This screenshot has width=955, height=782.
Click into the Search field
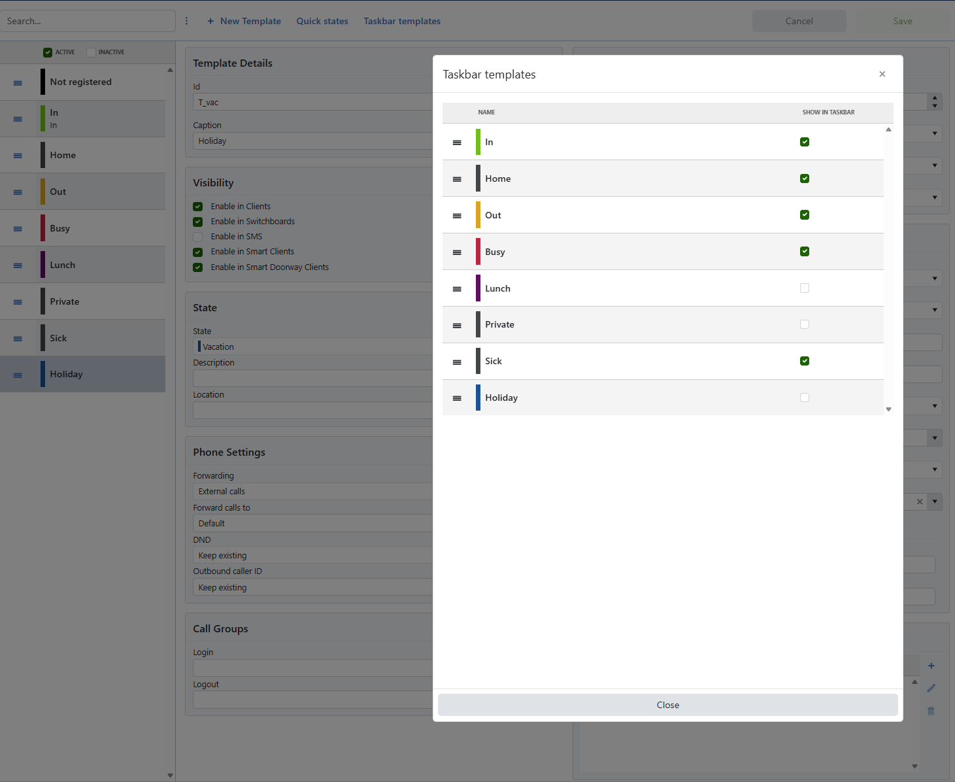[88, 21]
